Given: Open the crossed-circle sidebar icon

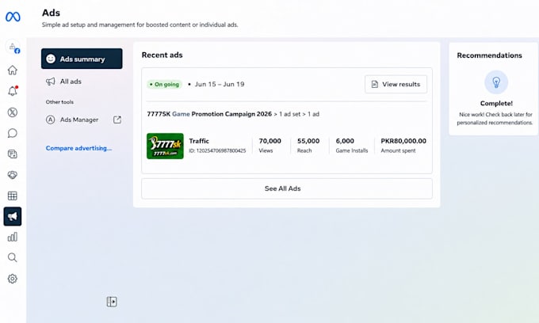Looking at the screenshot, I should (13, 112).
